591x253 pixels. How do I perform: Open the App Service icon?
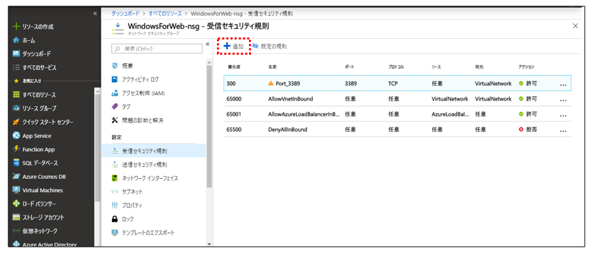click(16, 136)
